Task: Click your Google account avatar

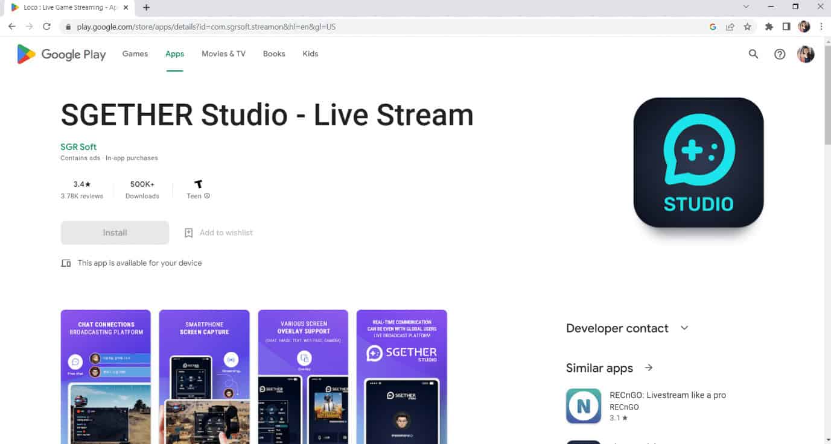Action: coord(806,54)
